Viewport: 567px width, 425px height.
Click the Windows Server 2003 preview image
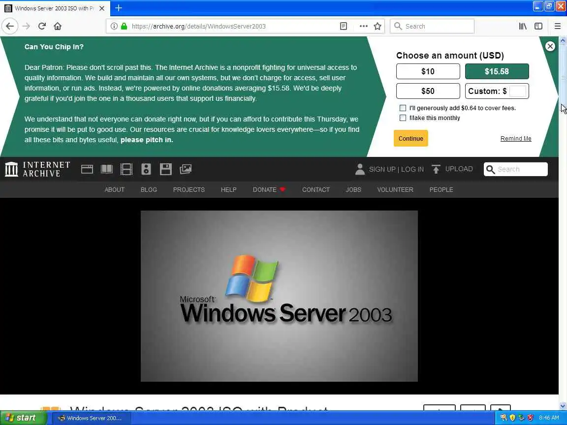(x=279, y=296)
